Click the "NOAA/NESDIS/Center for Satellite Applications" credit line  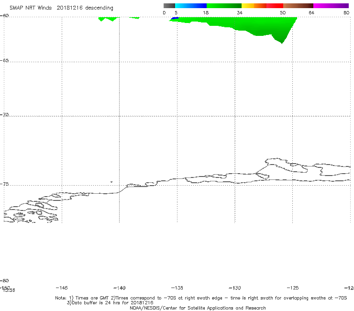pos(198,308)
